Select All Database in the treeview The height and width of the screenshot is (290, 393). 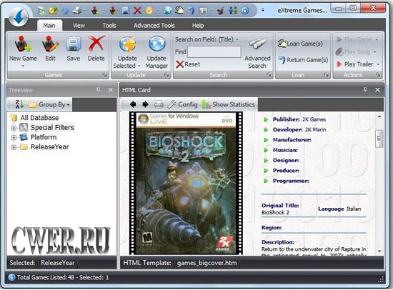pos(39,118)
